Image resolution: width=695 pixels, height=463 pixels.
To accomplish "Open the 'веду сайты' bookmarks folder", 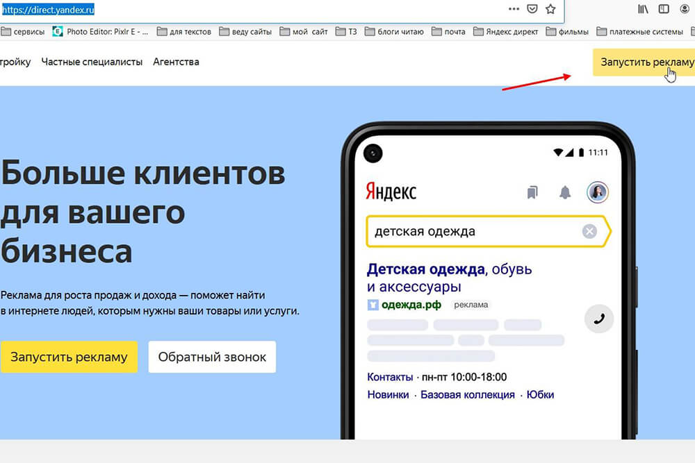I will tap(245, 31).
